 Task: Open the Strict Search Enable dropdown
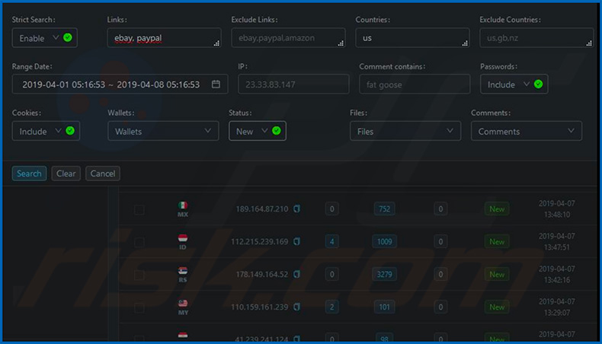click(x=45, y=38)
